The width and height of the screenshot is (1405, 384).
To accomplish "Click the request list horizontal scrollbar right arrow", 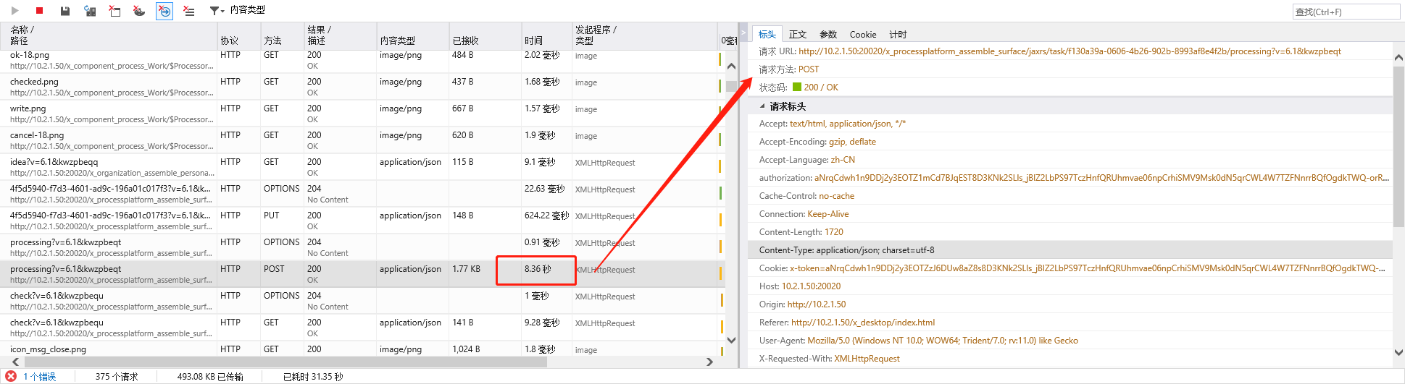I will click(709, 362).
